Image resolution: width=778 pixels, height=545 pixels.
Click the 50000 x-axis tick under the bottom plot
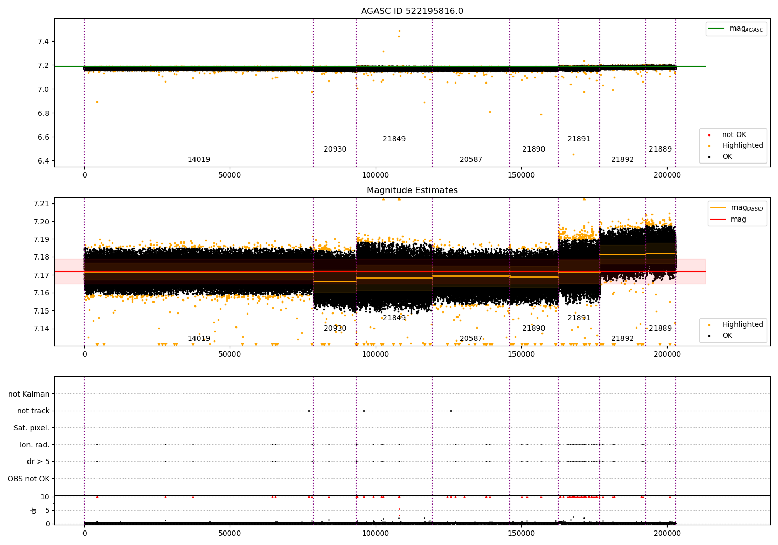(x=230, y=534)
